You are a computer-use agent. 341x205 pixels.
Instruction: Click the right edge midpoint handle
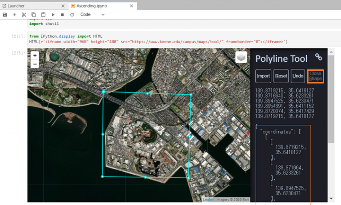pyautogui.click(x=190, y=137)
